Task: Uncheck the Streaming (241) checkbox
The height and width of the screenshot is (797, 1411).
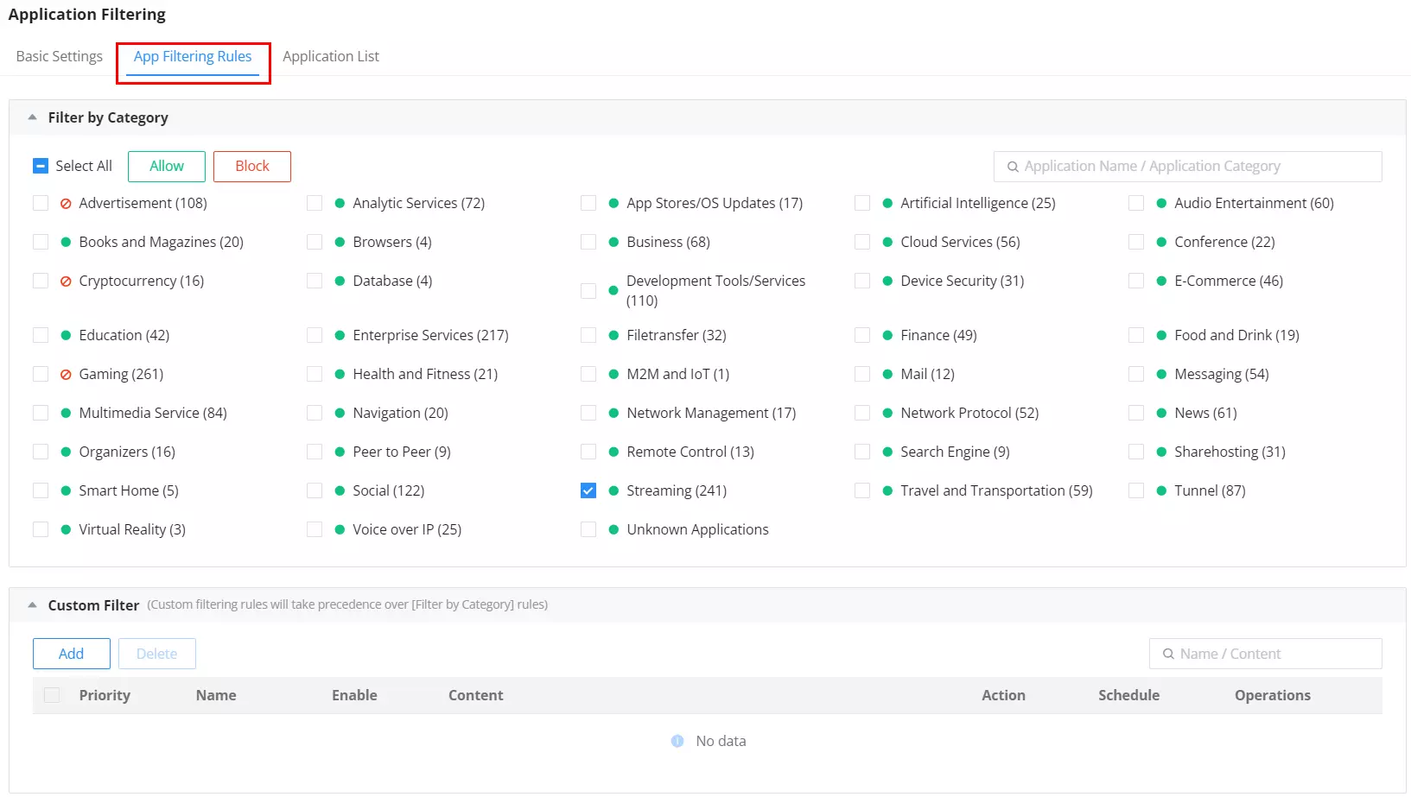Action: pyautogui.click(x=588, y=490)
